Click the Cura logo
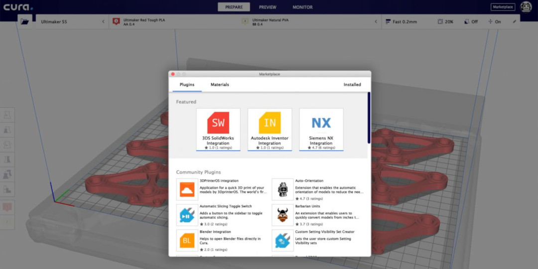Viewport: 538px width, 269px height. pos(18,7)
